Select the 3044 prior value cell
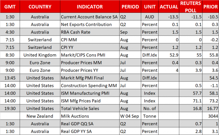This screenshot has width=219, height=135. (x=210, y=116)
